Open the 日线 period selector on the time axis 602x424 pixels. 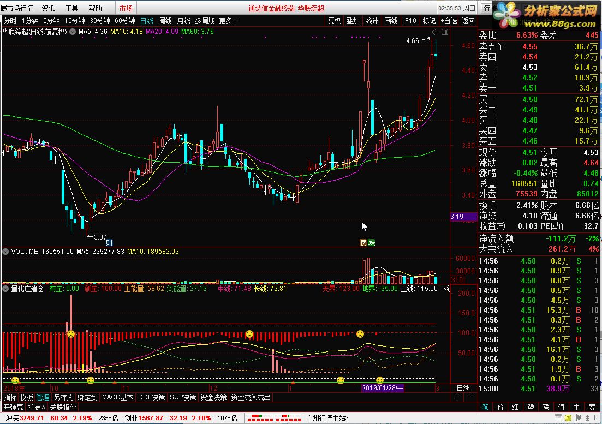tap(463, 388)
